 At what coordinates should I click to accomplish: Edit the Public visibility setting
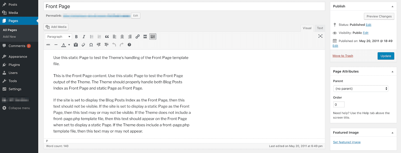coord(366,33)
